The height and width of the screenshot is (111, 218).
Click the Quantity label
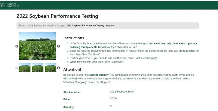coord(69,107)
